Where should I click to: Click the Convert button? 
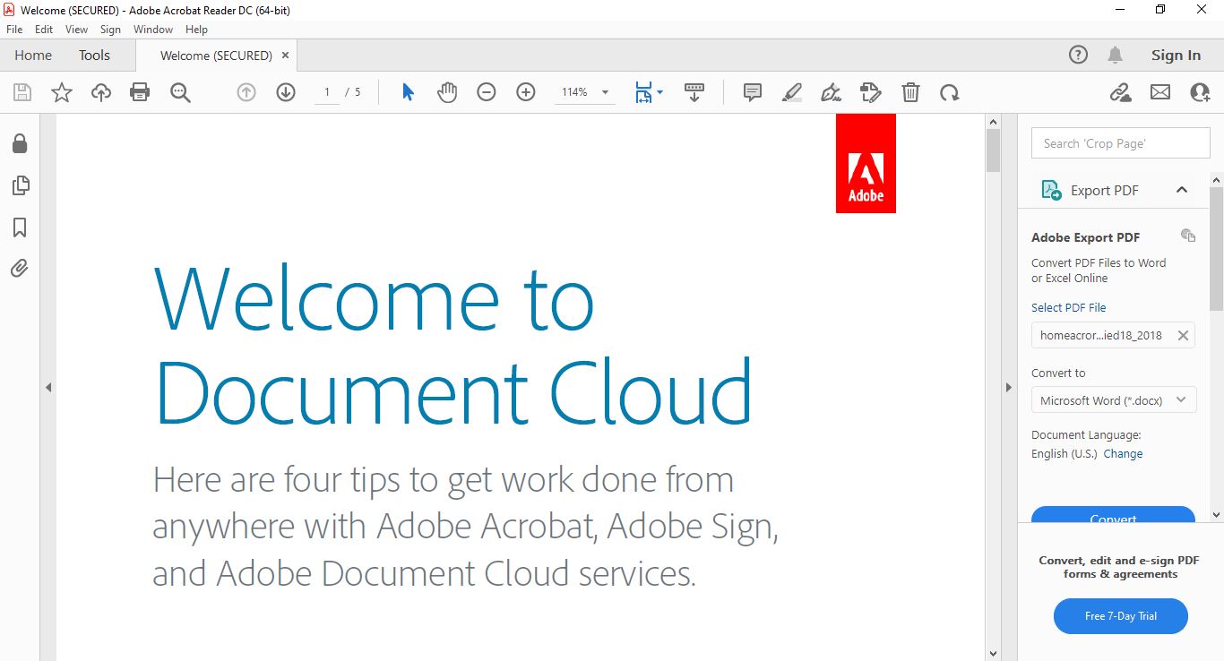(1113, 515)
